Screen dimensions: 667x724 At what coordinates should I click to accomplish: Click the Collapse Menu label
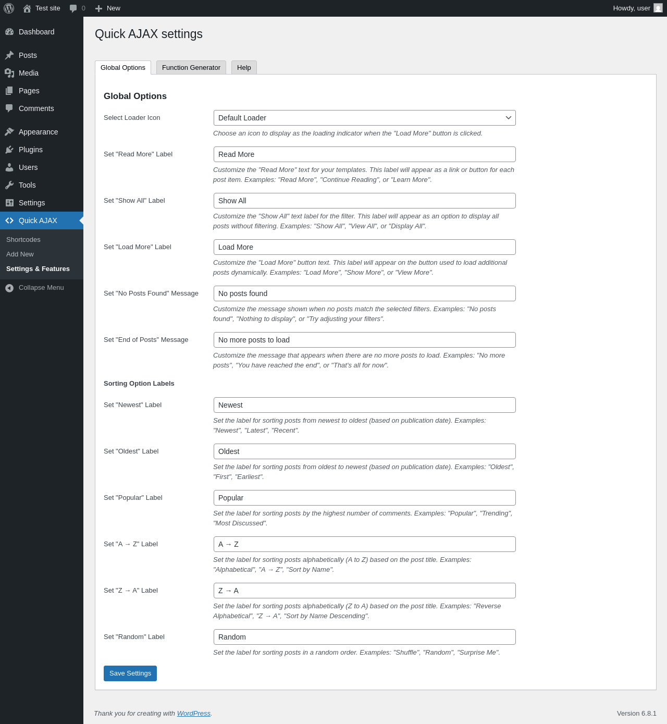tap(41, 288)
